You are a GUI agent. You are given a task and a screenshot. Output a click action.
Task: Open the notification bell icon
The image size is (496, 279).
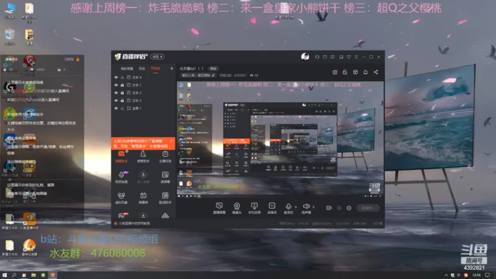click(x=365, y=72)
